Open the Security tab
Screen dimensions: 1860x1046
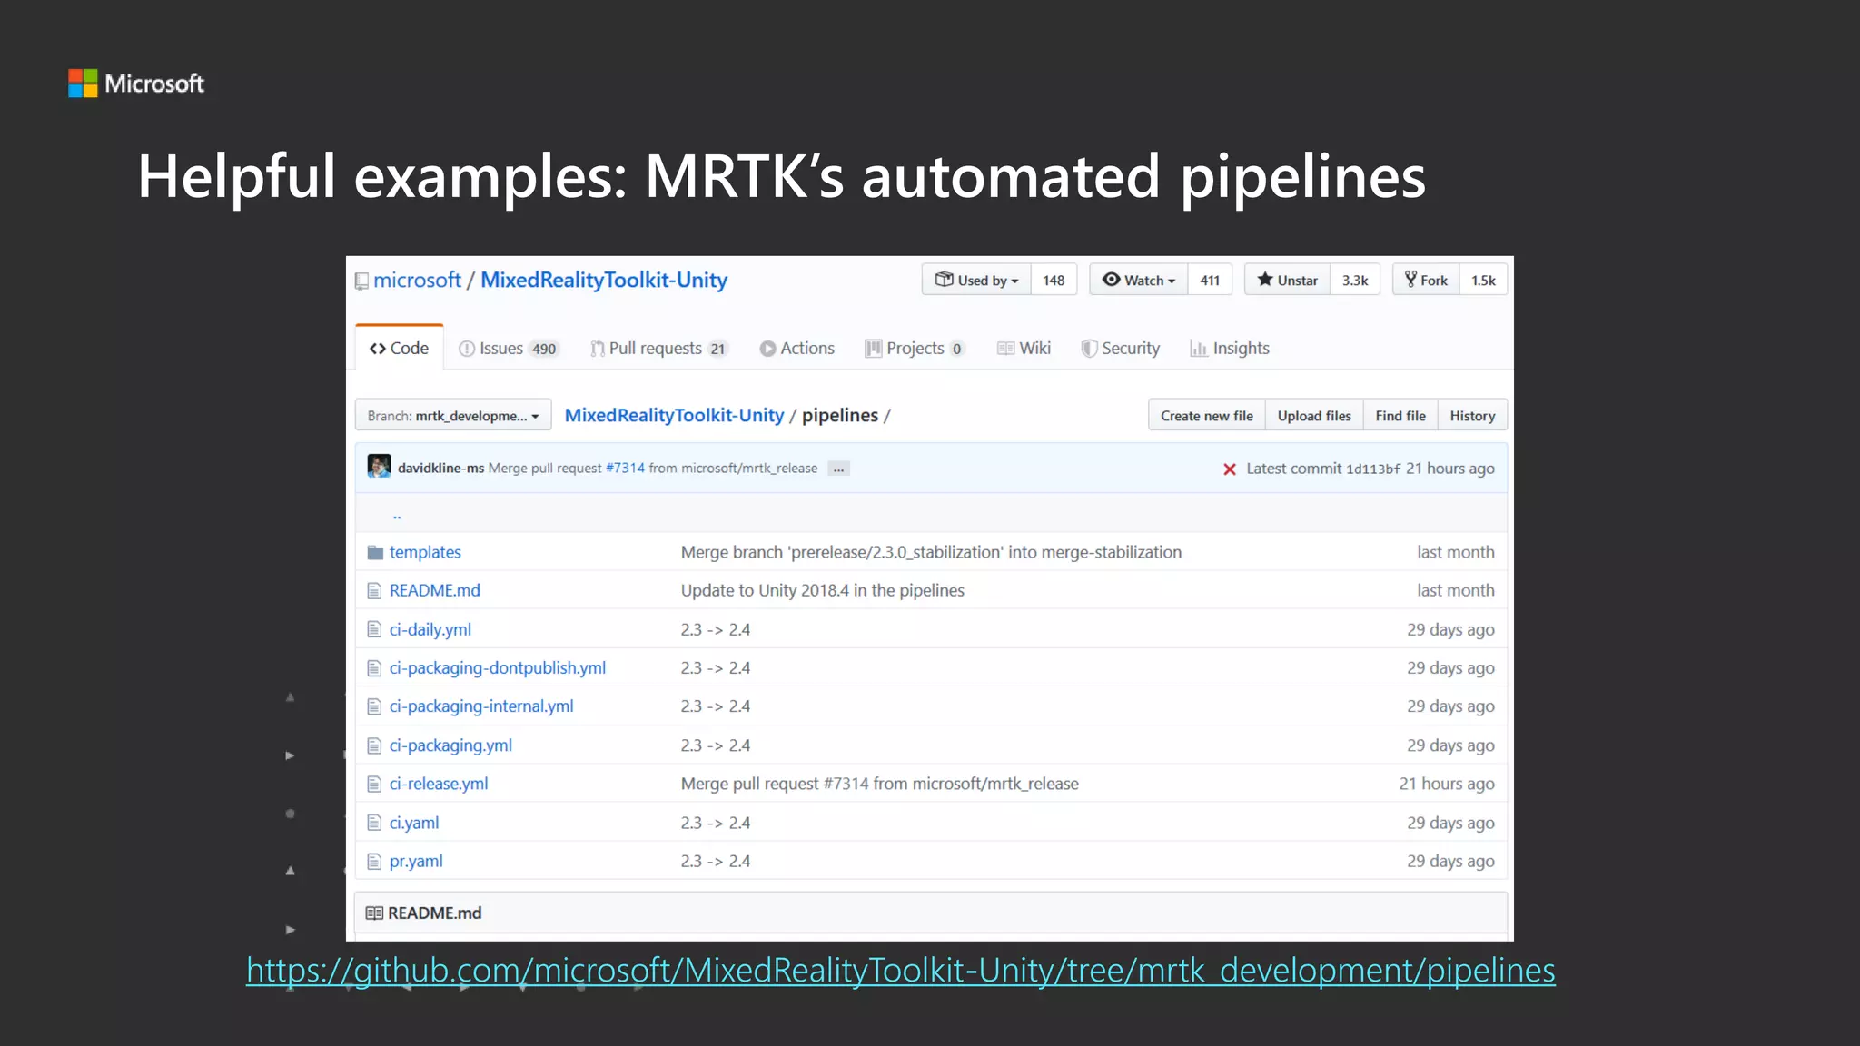[1121, 349]
